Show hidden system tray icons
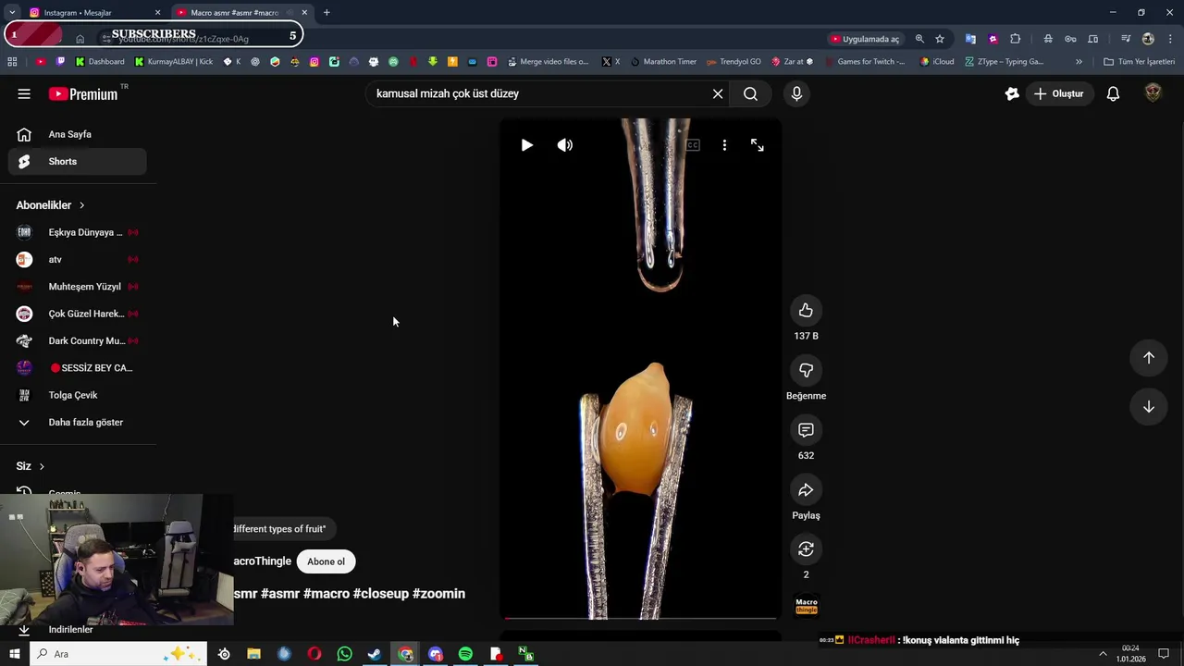 [x=1102, y=654]
